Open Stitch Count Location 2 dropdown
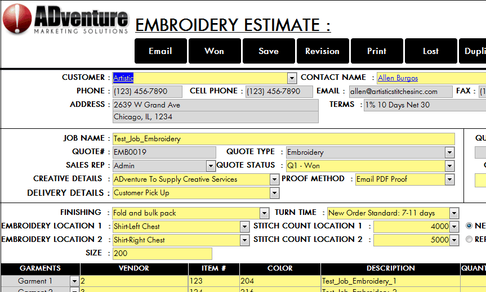 click(454, 240)
